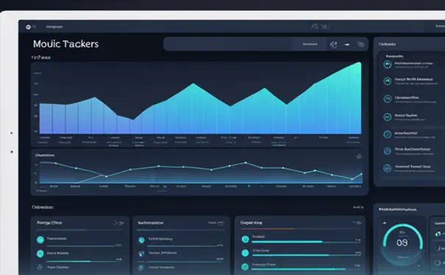Image resolution: width=445 pixels, height=275 pixels.
Task: Toggle the dash-shaped button in the search bar
Action: (x=346, y=45)
